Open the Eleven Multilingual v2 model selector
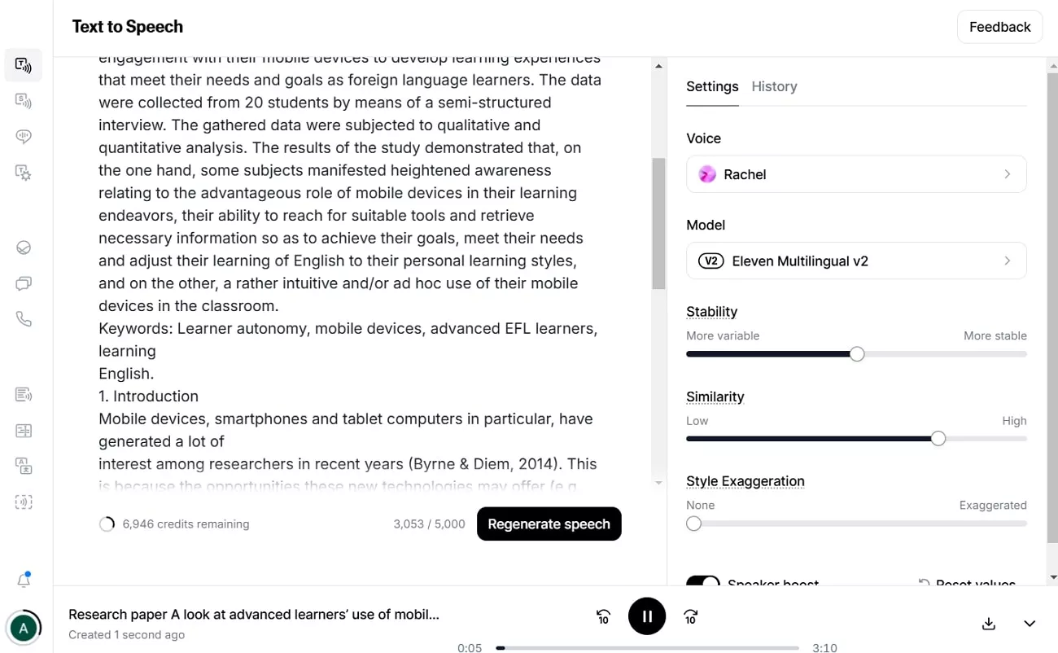The image size is (1058, 653). (856, 261)
